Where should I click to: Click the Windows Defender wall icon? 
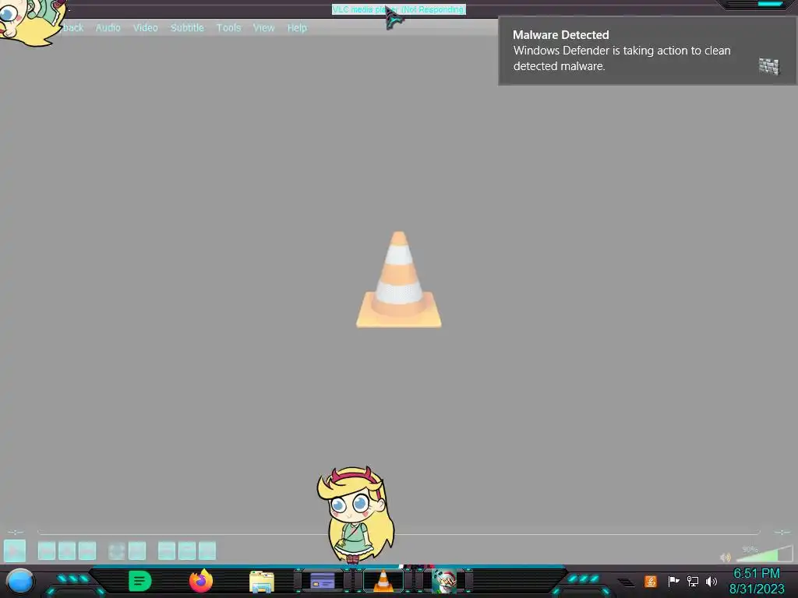pos(769,66)
